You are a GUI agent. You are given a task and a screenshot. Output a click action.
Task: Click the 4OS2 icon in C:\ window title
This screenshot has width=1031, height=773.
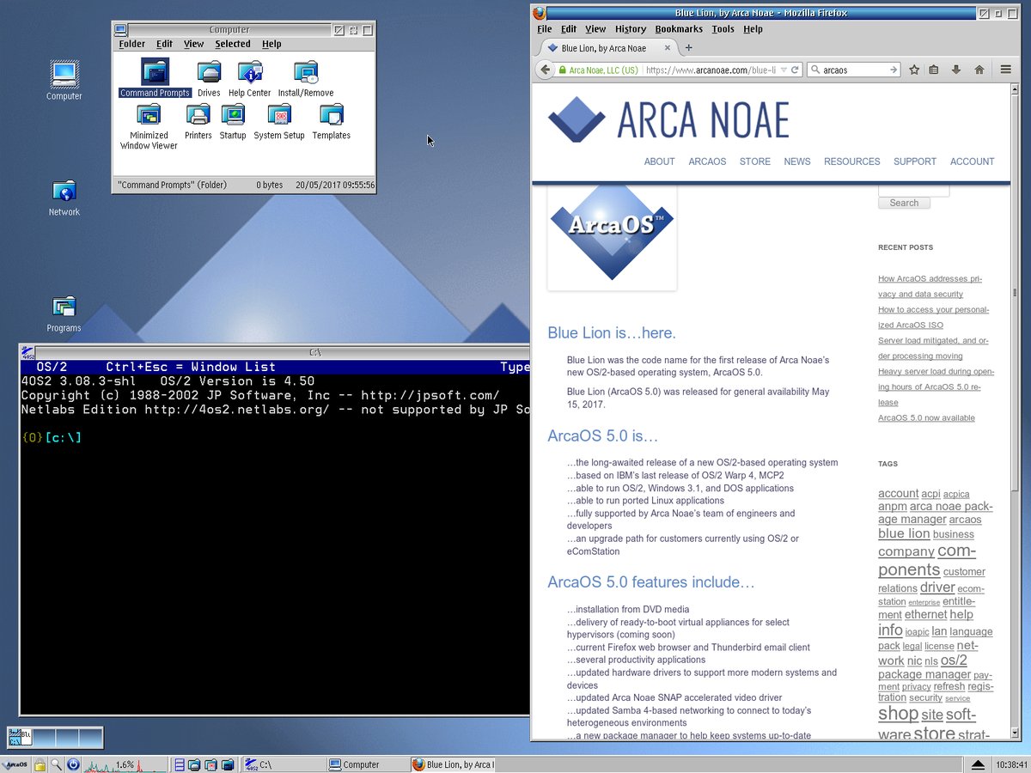click(x=27, y=352)
